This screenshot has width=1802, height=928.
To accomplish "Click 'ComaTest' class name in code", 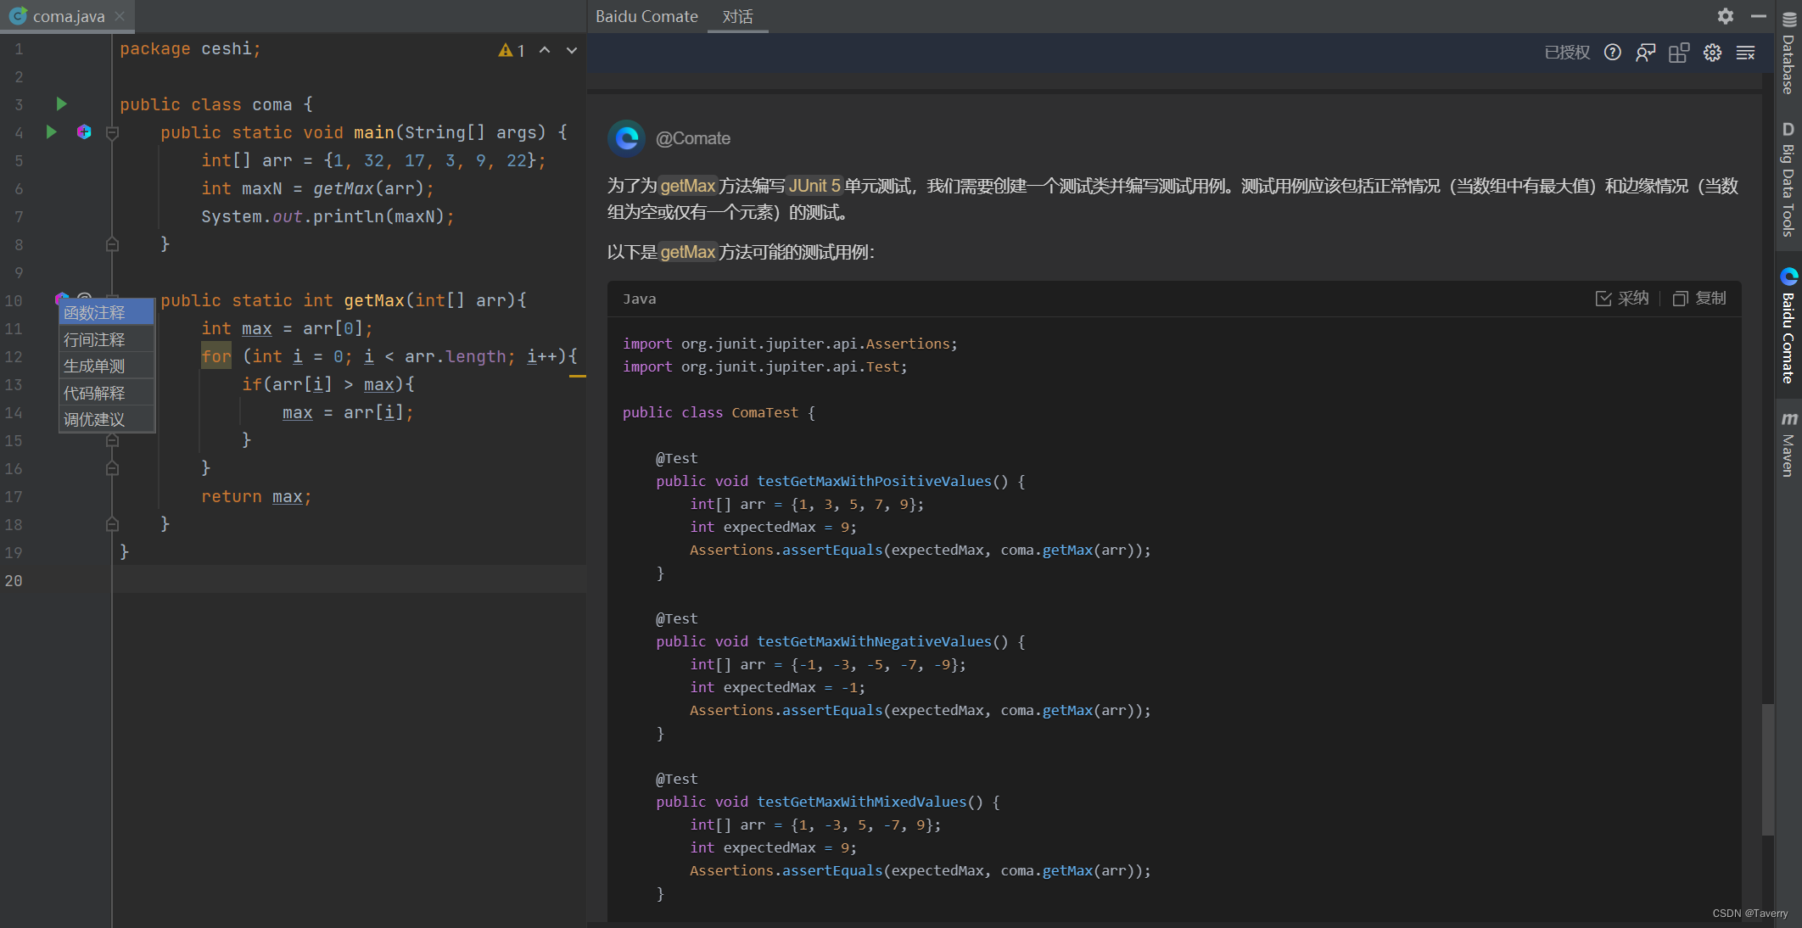I will (764, 412).
